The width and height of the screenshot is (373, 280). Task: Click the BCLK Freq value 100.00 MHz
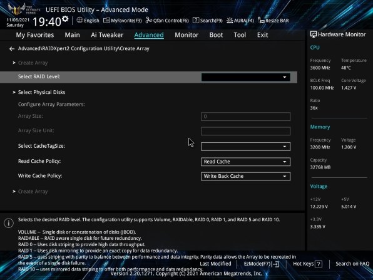point(322,88)
